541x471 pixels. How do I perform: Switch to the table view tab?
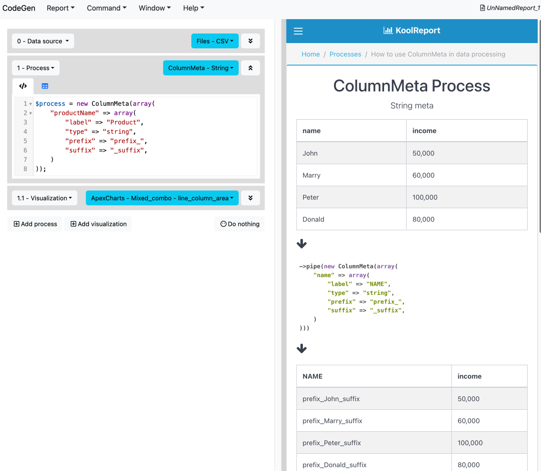pos(45,86)
